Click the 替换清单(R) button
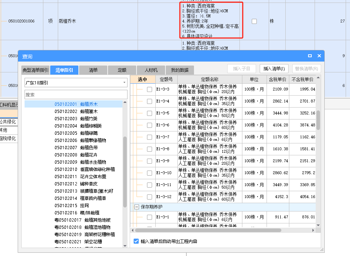350x256 pixels. 306,69
